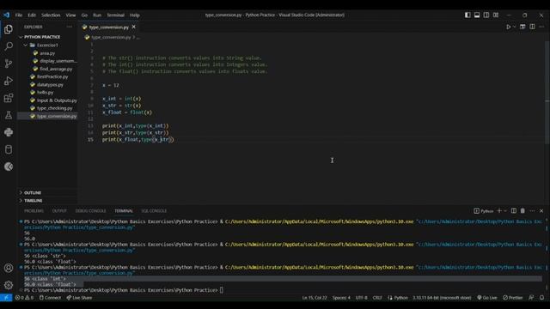
Task: Open errors and warnings count
Action: 24,298
